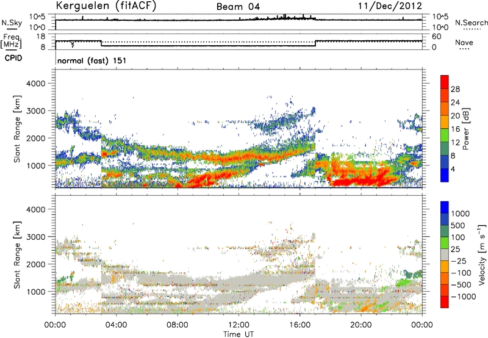Select 'normal (fast) 151' text
Screen dimensions: 488x338
tap(92, 60)
